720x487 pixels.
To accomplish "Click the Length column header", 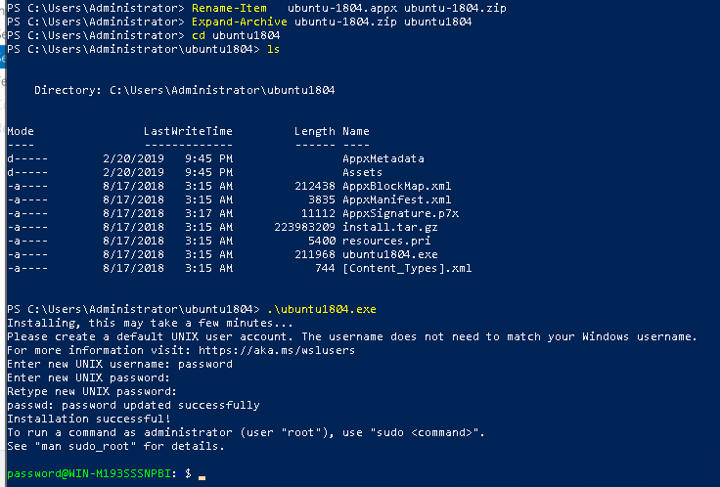I will tap(315, 130).
